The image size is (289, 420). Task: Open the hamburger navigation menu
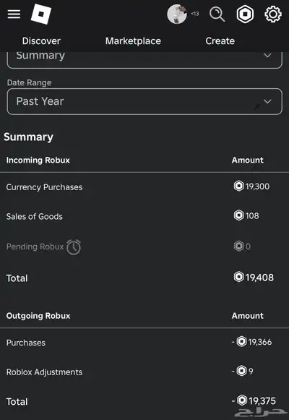click(x=14, y=14)
